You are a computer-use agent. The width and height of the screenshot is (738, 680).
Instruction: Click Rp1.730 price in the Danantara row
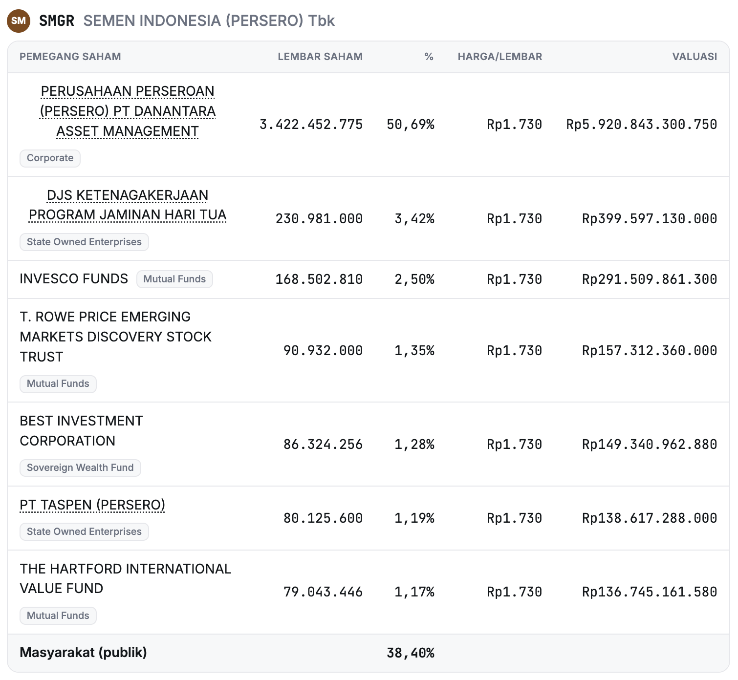[515, 125]
